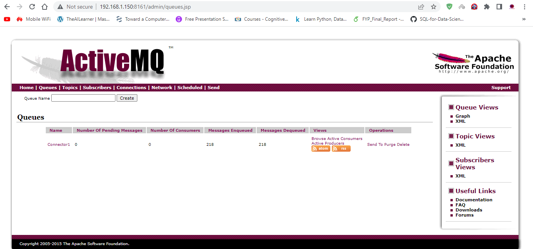
Task: Purge the Connector1 queue
Action: pyautogui.click(x=390, y=145)
